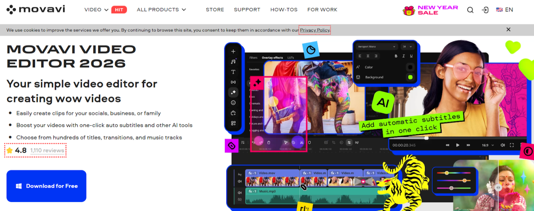This screenshot has height=211, width=534.
Task: Switch to the Filters tab
Action: [253, 58]
